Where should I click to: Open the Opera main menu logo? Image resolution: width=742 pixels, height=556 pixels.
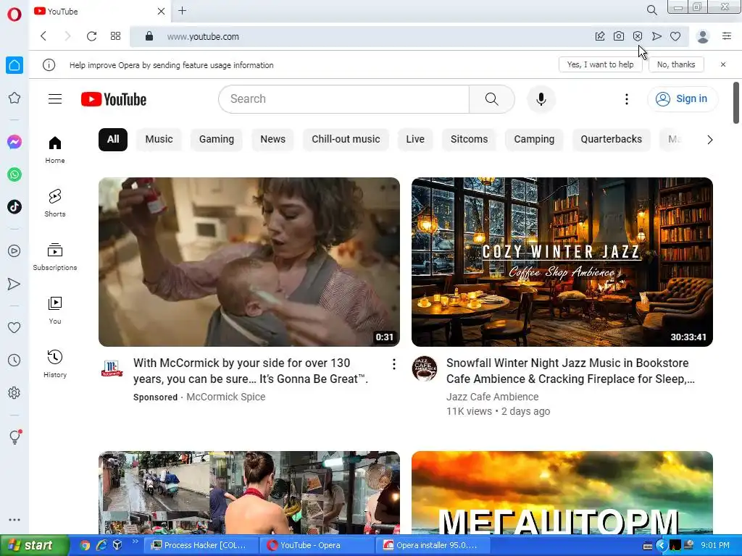point(14,14)
